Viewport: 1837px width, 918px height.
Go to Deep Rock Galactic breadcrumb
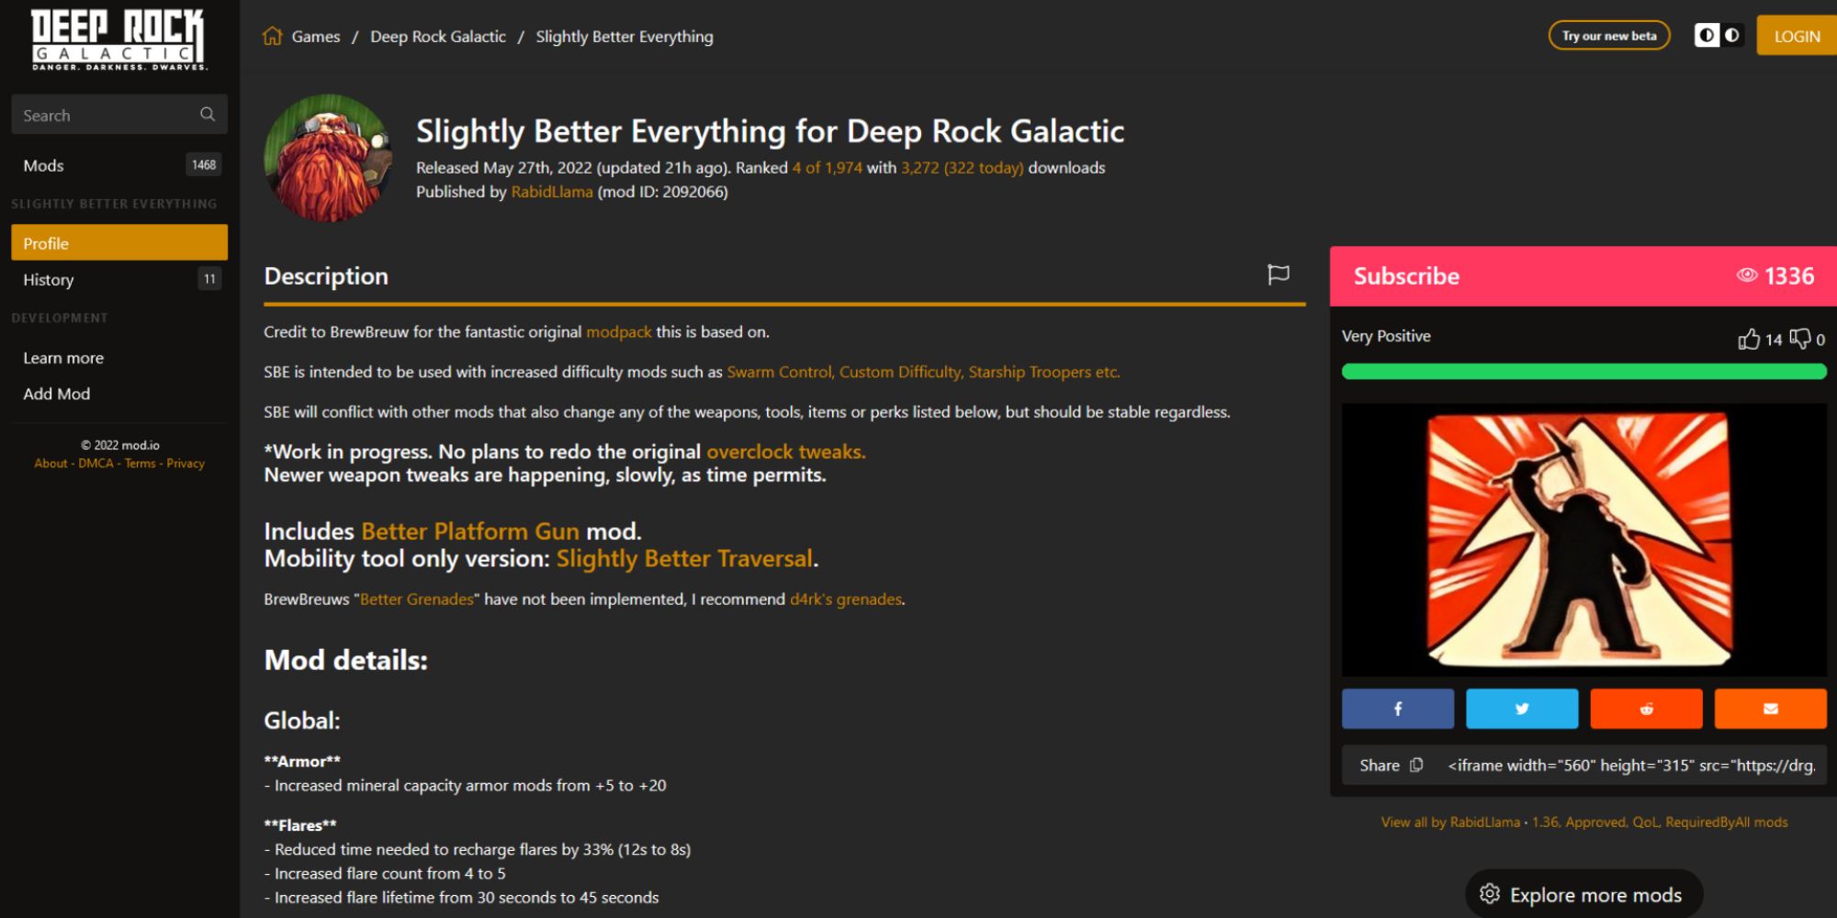pyautogui.click(x=438, y=37)
